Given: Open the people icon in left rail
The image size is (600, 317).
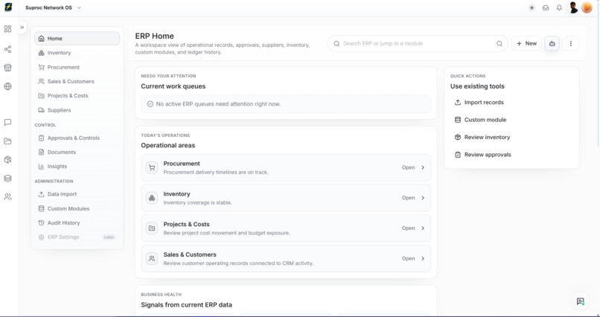Looking at the screenshot, I should tap(7, 197).
